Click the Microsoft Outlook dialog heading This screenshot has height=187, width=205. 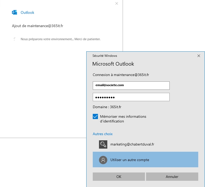click(x=113, y=64)
